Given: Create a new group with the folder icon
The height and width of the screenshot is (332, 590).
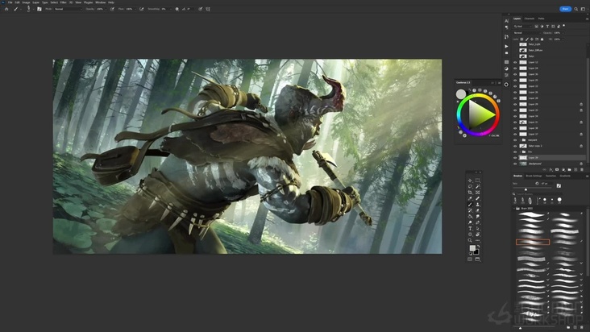Looking at the screenshot, I should coord(569,169).
